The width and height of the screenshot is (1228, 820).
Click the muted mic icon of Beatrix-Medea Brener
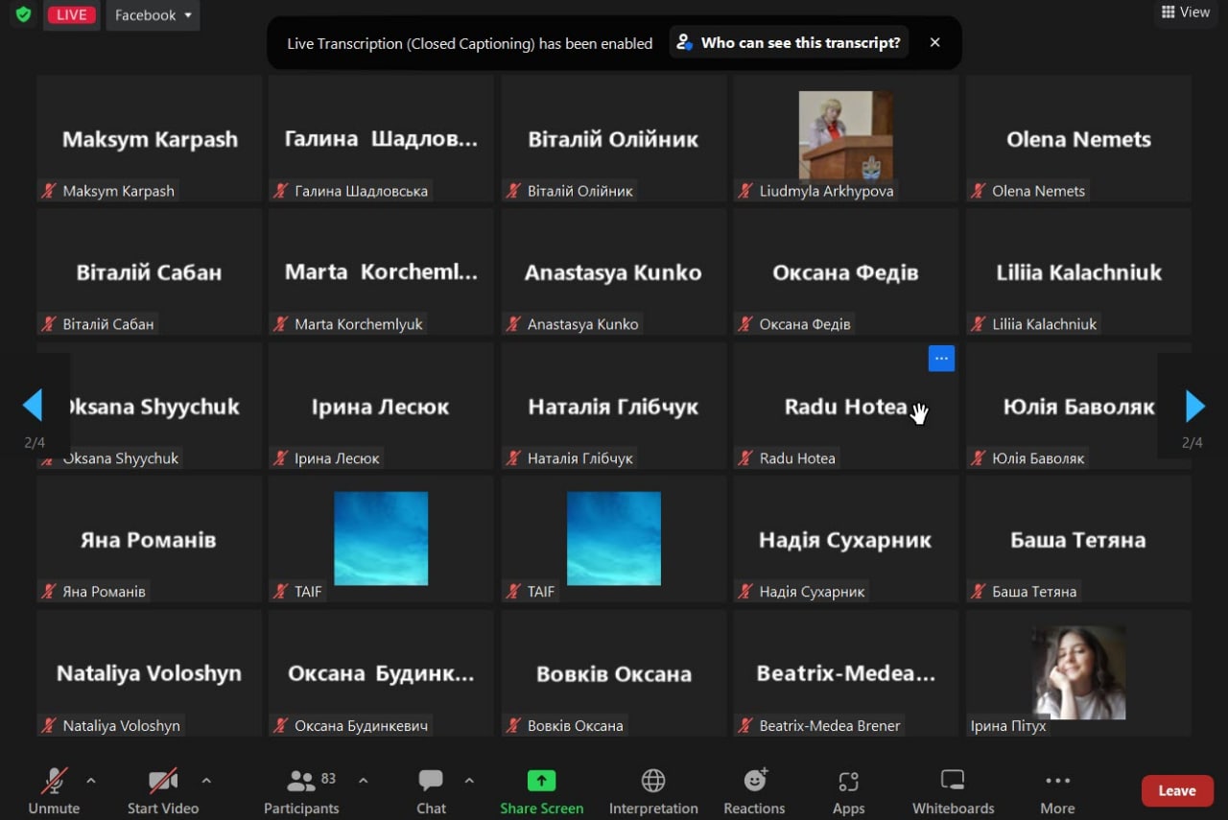(745, 726)
